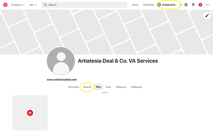Click the small profile avatar in header
The height and width of the screenshot is (132, 213).
click(x=159, y=5)
